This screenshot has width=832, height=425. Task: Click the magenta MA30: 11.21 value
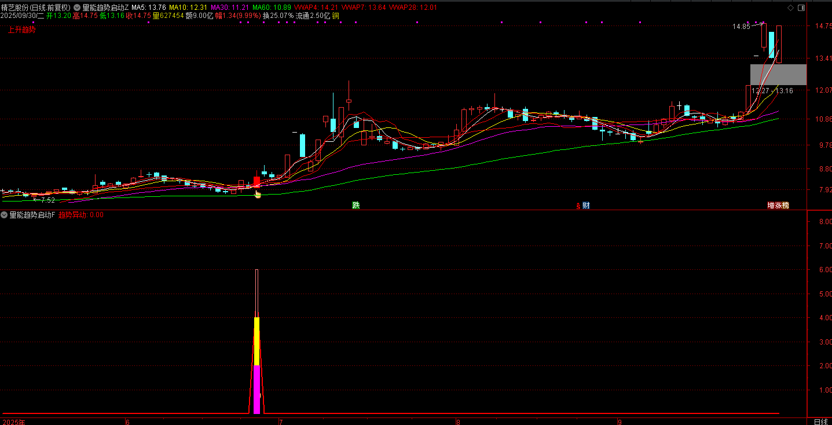pos(230,8)
